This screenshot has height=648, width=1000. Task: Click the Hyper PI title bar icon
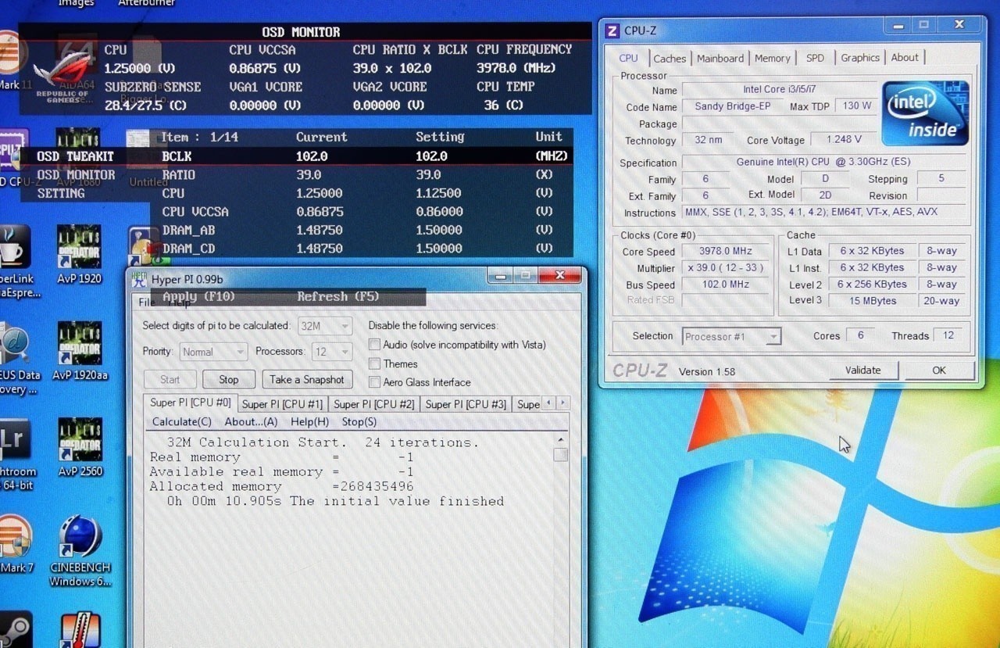pyautogui.click(x=139, y=279)
